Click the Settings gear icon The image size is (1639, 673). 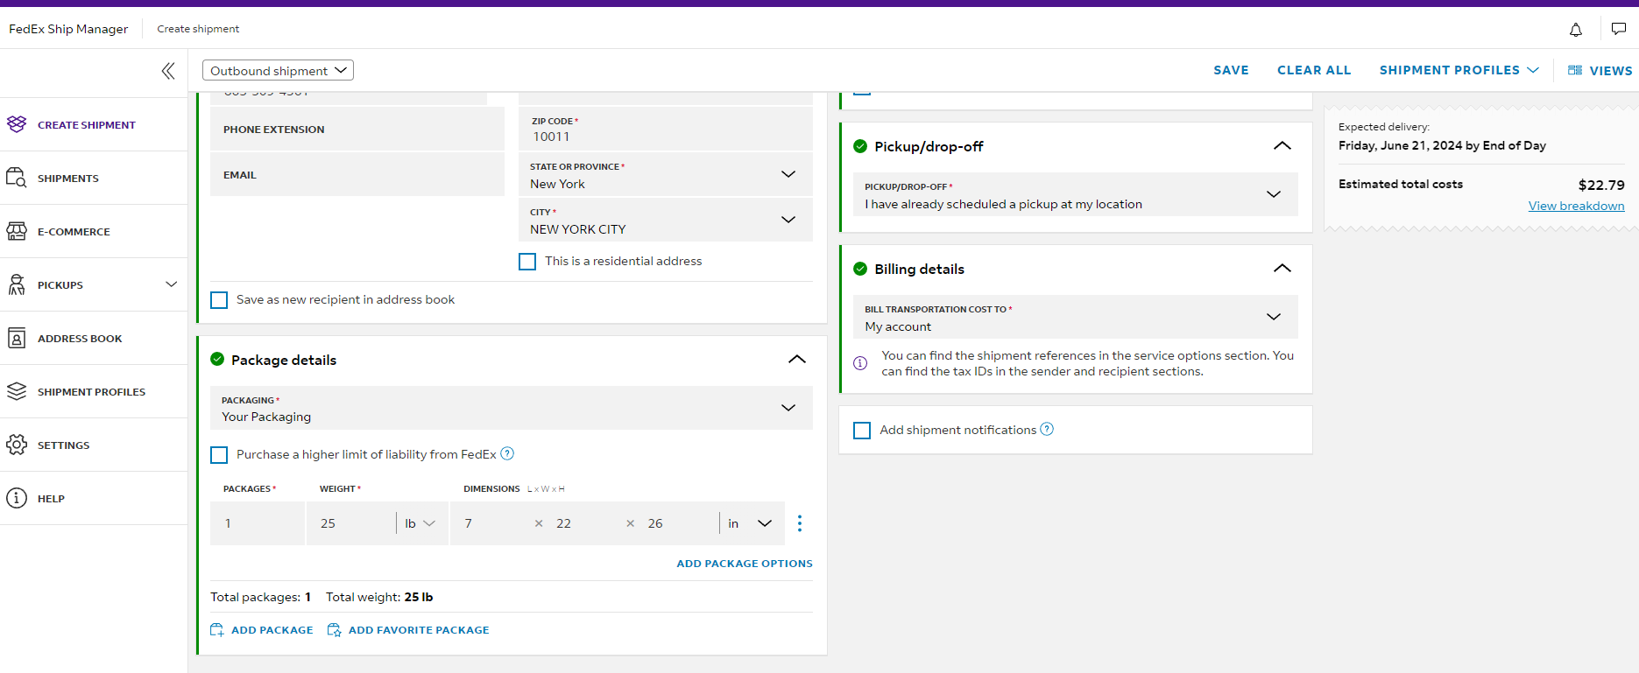point(17,445)
